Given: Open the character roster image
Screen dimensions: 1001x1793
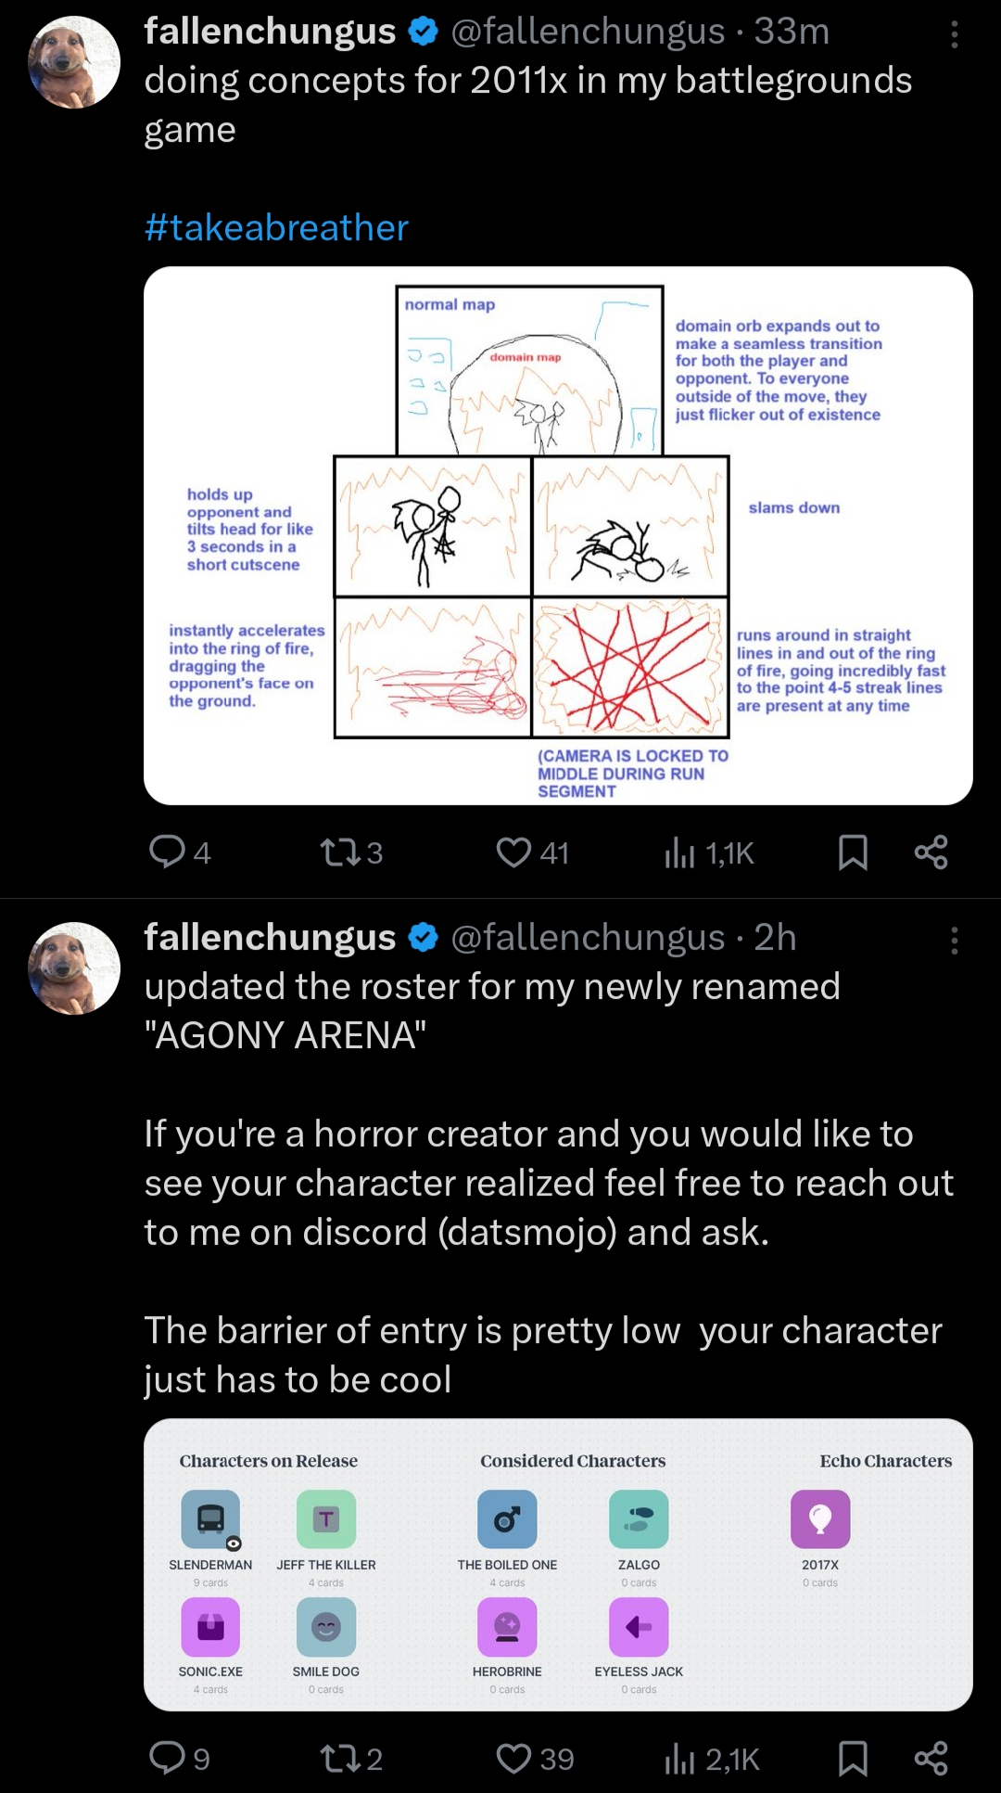Looking at the screenshot, I should point(558,1564).
